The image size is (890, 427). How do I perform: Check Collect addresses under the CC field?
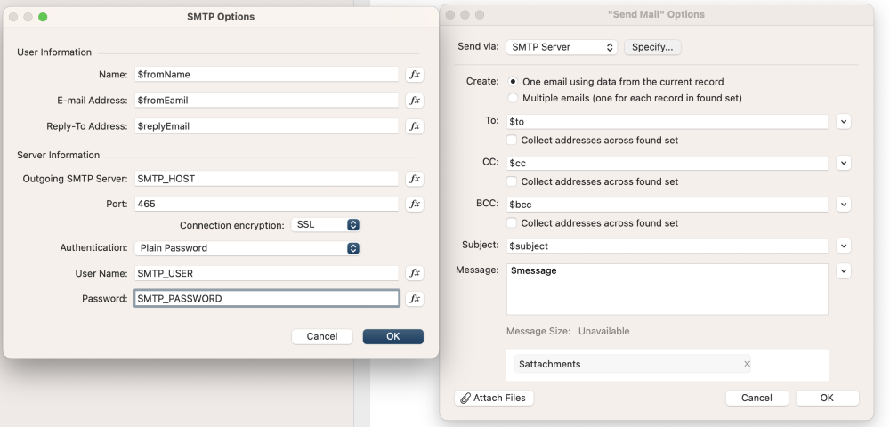(x=512, y=181)
